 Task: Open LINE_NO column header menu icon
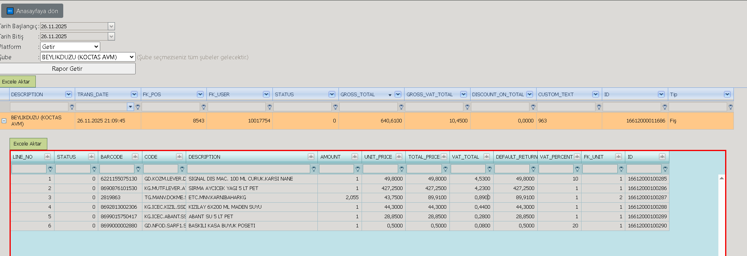[47, 157]
